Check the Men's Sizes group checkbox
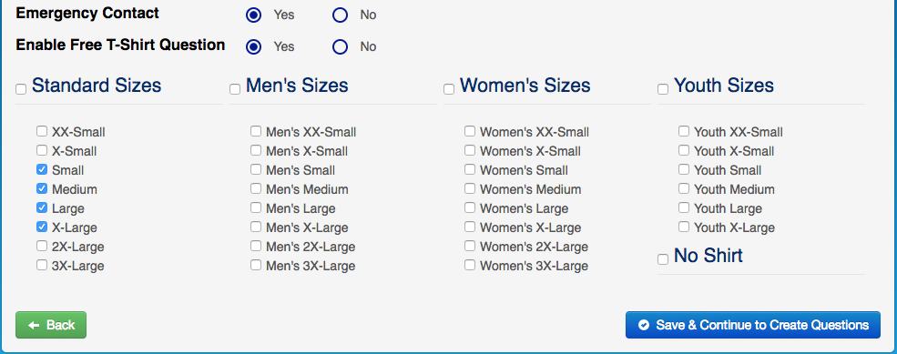897x354 pixels. click(x=235, y=89)
